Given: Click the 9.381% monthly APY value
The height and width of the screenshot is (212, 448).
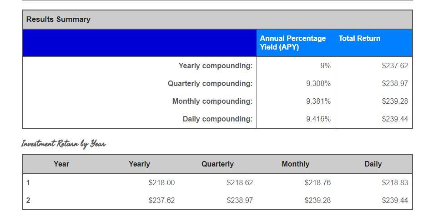Looking at the screenshot, I should [x=318, y=101].
